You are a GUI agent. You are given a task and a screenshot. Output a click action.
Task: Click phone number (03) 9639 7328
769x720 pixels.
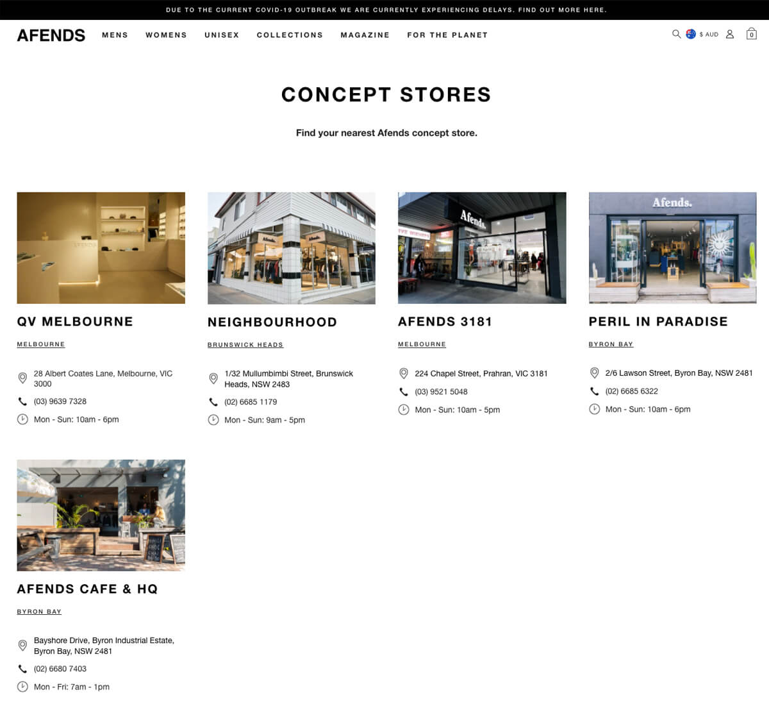tap(60, 401)
